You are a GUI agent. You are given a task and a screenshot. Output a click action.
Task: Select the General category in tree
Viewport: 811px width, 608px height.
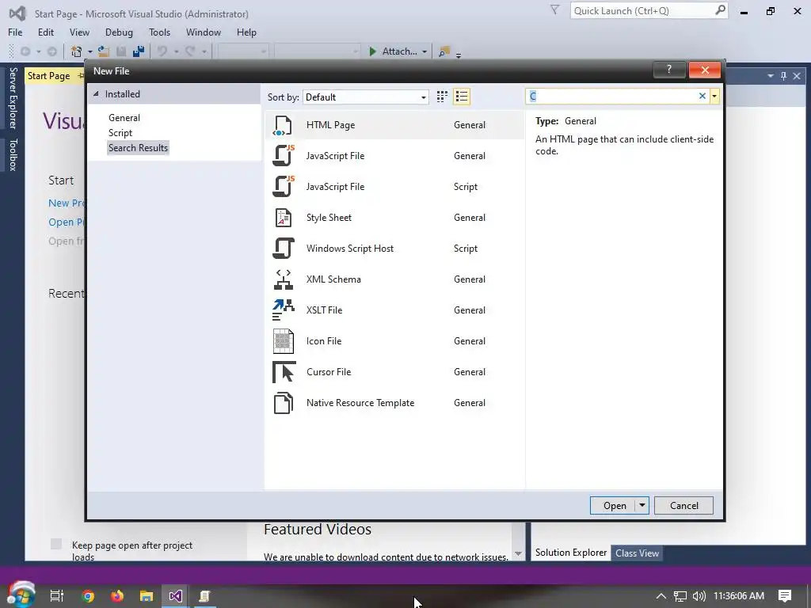pyautogui.click(x=124, y=118)
